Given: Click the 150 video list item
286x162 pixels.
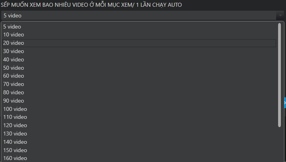Looking at the screenshot, I should [x=139, y=150].
